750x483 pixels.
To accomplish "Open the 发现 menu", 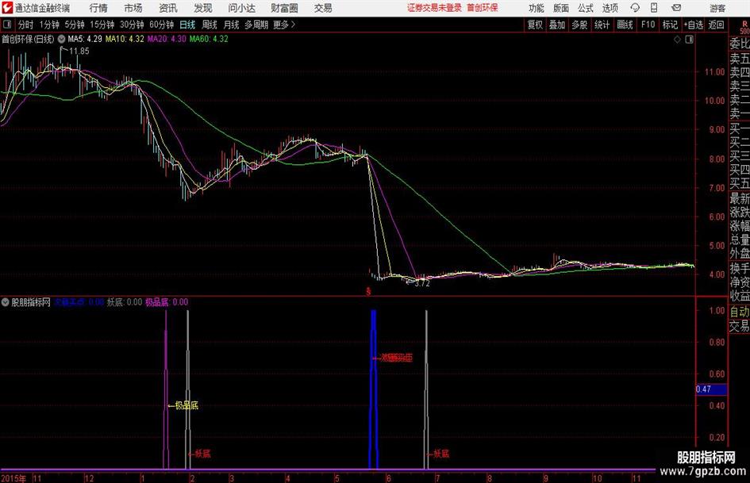I will pos(203,8).
